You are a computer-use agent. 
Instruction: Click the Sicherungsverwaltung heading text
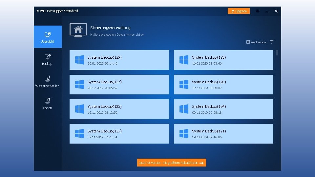pyautogui.click(x=110, y=28)
